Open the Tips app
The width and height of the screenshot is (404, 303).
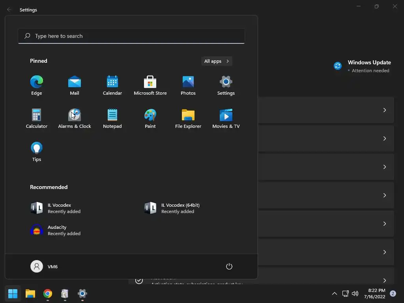37,152
